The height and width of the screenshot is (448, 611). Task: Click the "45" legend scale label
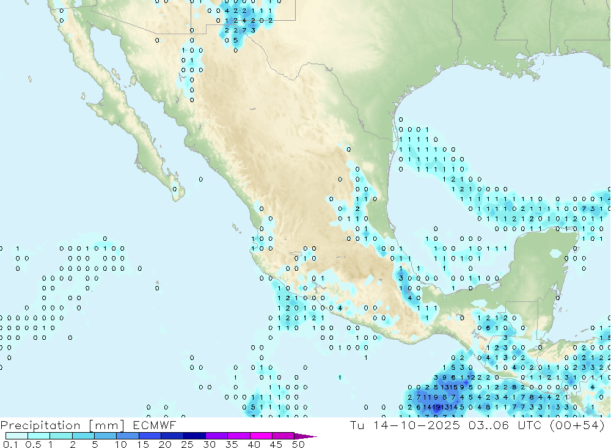[x=276, y=444]
